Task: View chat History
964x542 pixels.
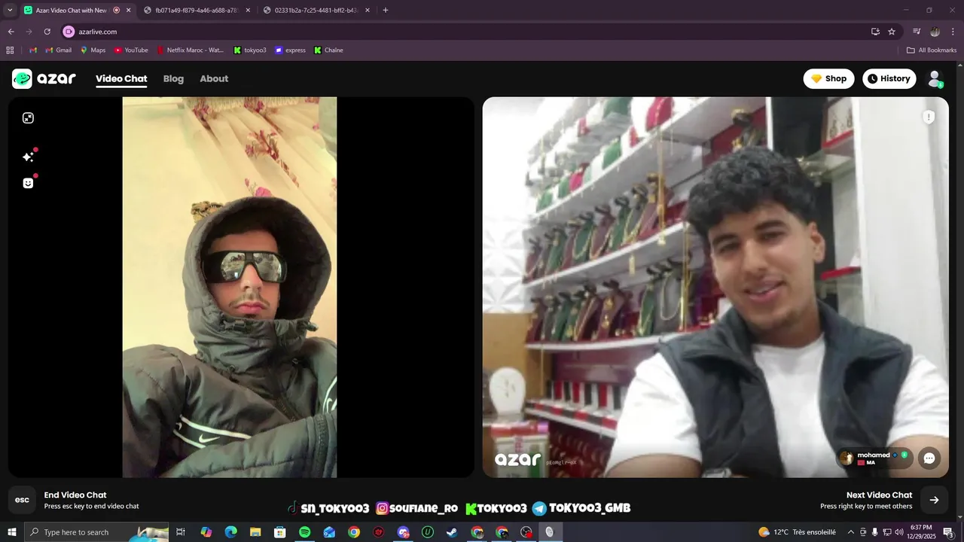Action: (x=889, y=78)
